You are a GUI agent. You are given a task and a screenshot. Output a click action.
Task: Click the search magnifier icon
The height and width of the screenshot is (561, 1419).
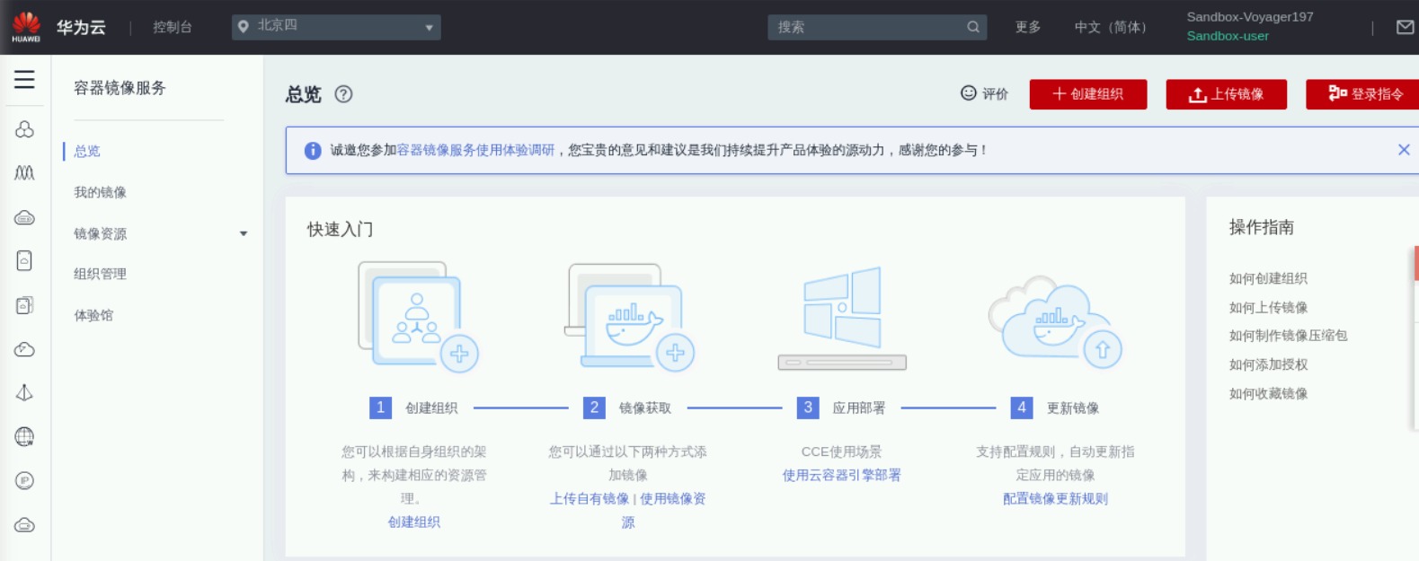click(x=972, y=27)
